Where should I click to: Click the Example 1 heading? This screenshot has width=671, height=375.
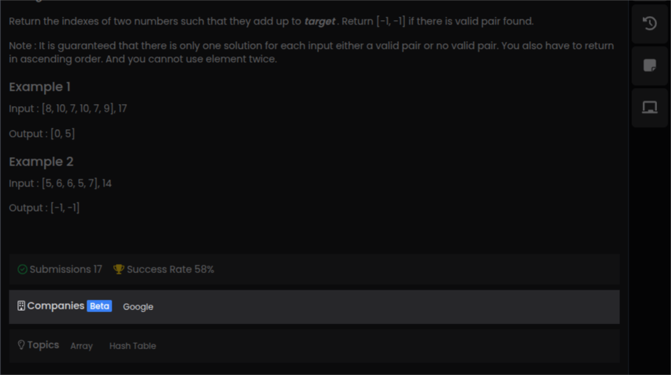coord(40,87)
